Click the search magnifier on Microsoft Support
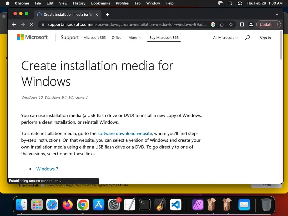Image resolution: width=288 pixels, height=216 pixels. click(x=247, y=37)
